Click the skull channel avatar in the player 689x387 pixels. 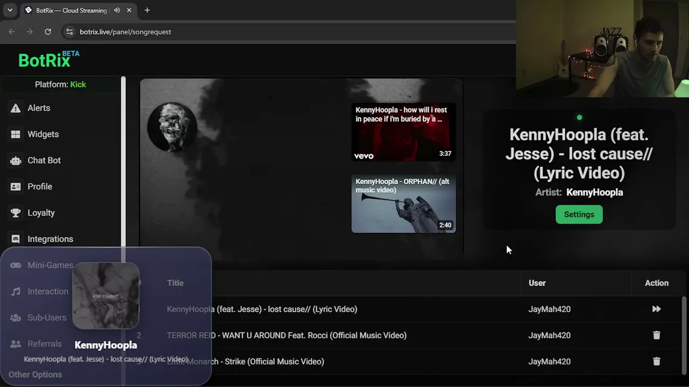[172, 127]
